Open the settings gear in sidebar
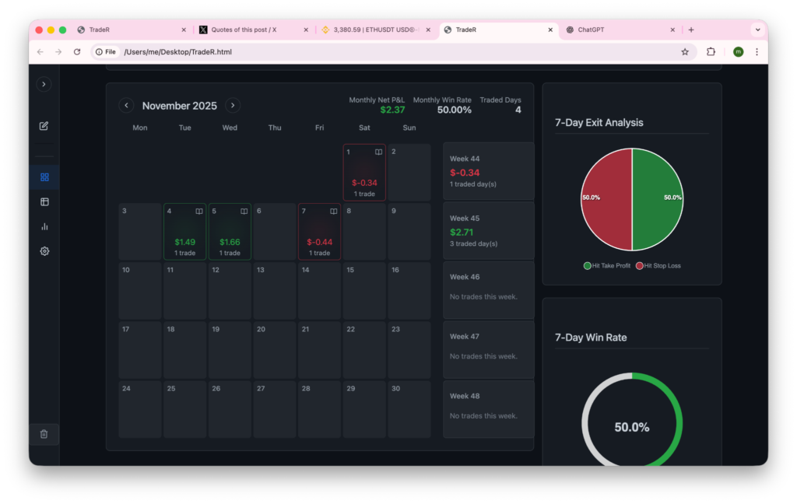Screen dimensions: 797x504 pyautogui.click(x=44, y=251)
